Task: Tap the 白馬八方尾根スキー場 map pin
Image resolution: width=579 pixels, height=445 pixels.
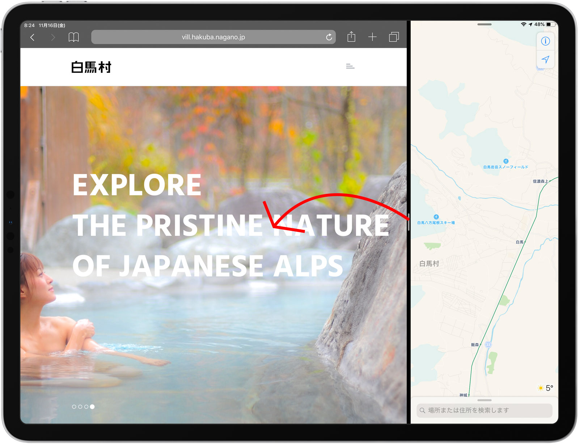Action: coord(436,217)
